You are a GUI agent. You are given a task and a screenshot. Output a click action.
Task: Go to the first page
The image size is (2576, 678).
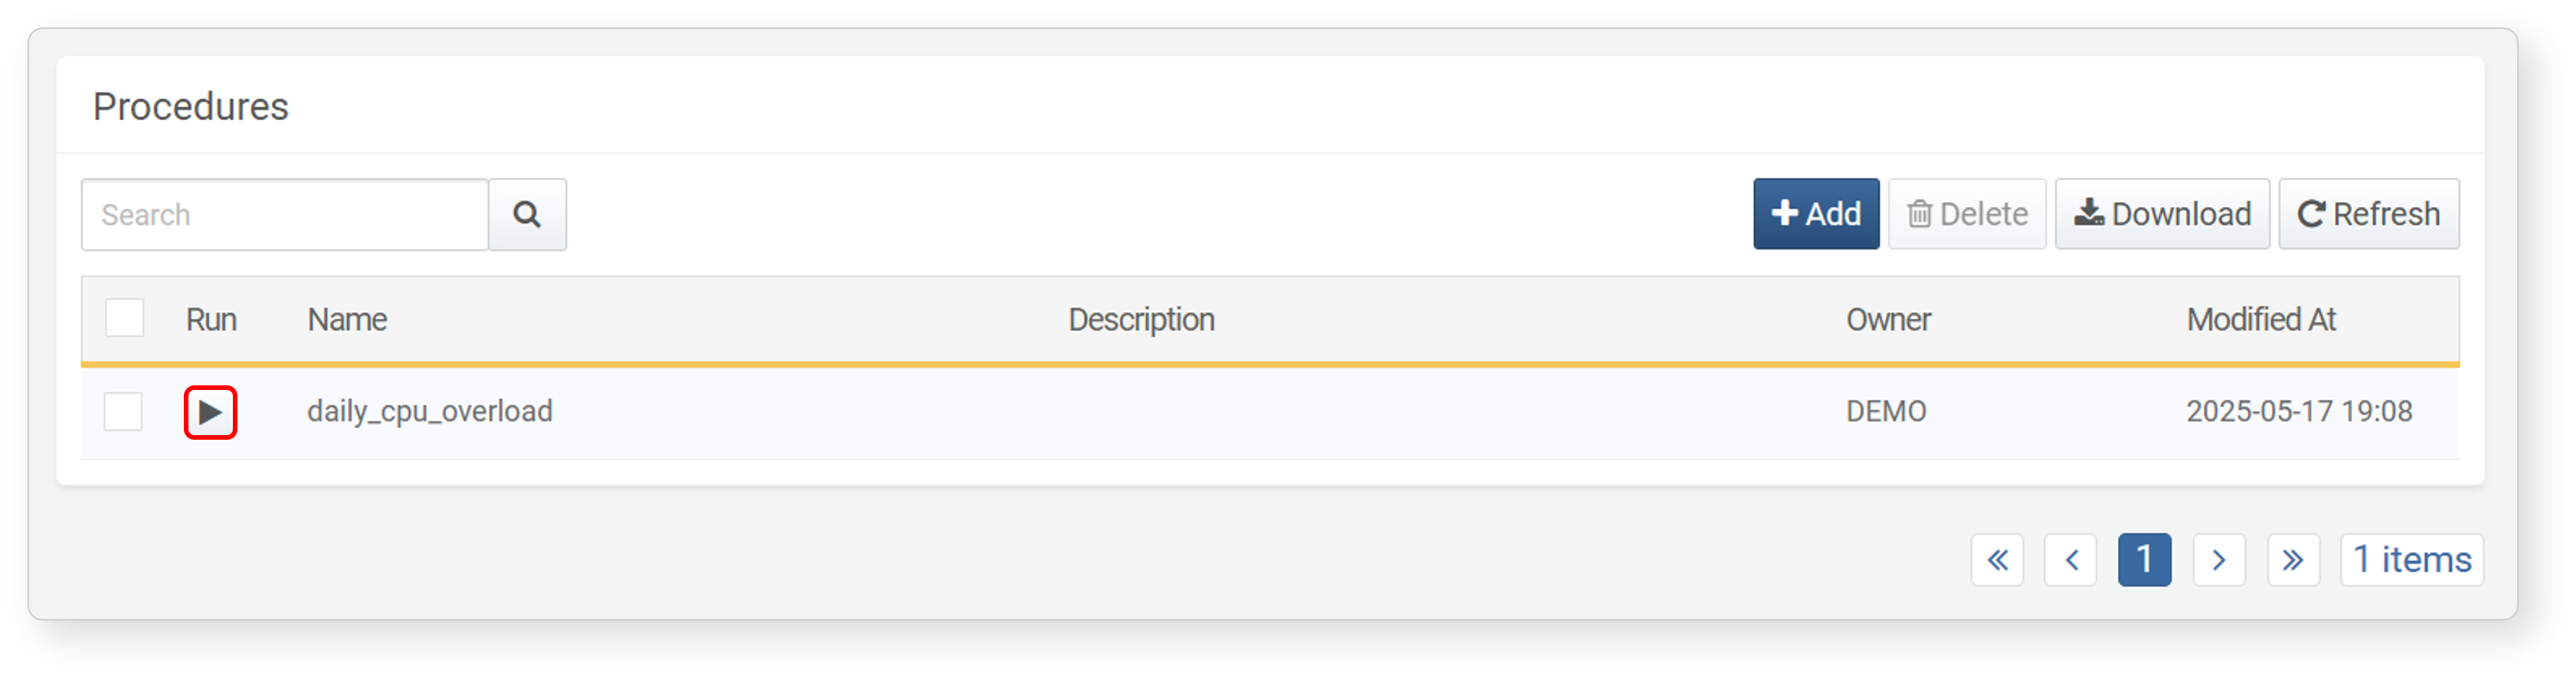pyautogui.click(x=1997, y=559)
